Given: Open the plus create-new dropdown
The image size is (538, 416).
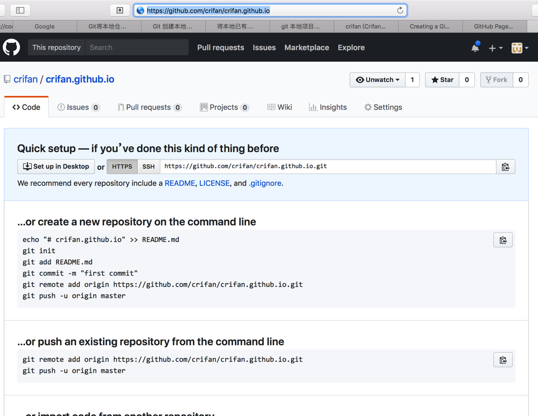Looking at the screenshot, I should click(x=495, y=48).
